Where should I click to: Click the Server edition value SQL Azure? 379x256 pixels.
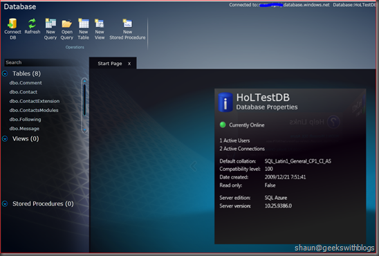(276, 198)
